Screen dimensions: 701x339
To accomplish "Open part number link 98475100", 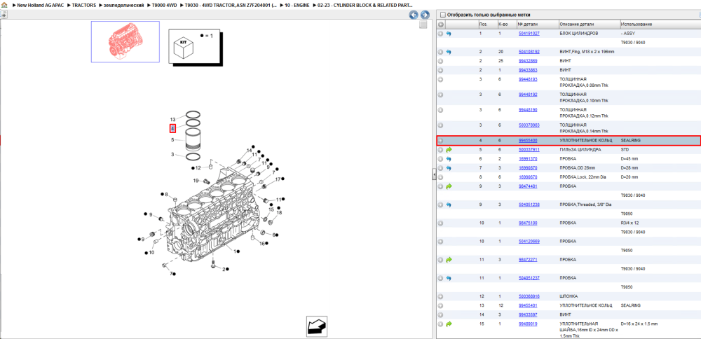I will (528, 223).
